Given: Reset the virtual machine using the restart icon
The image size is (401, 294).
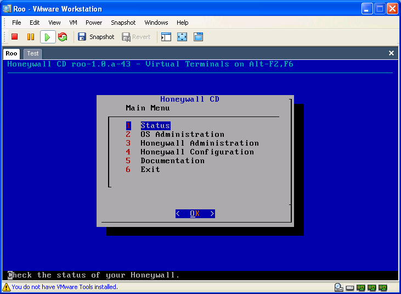Looking at the screenshot, I should pyautogui.click(x=63, y=37).
